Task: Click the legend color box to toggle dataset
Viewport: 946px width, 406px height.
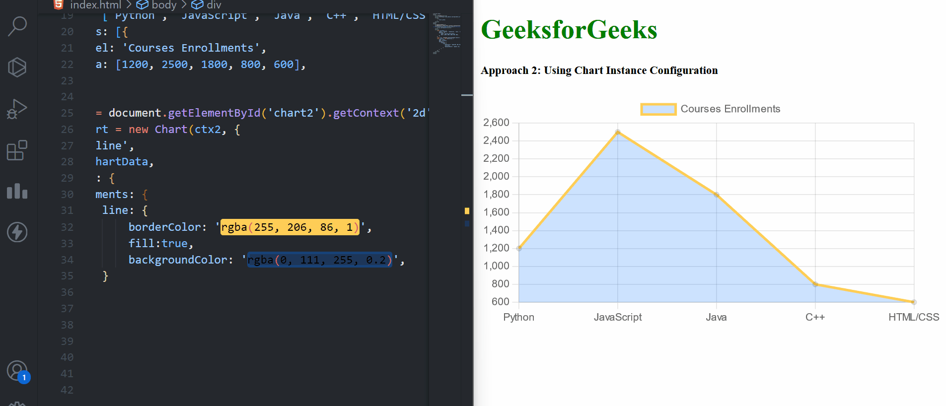Action: tap(658, 109)
